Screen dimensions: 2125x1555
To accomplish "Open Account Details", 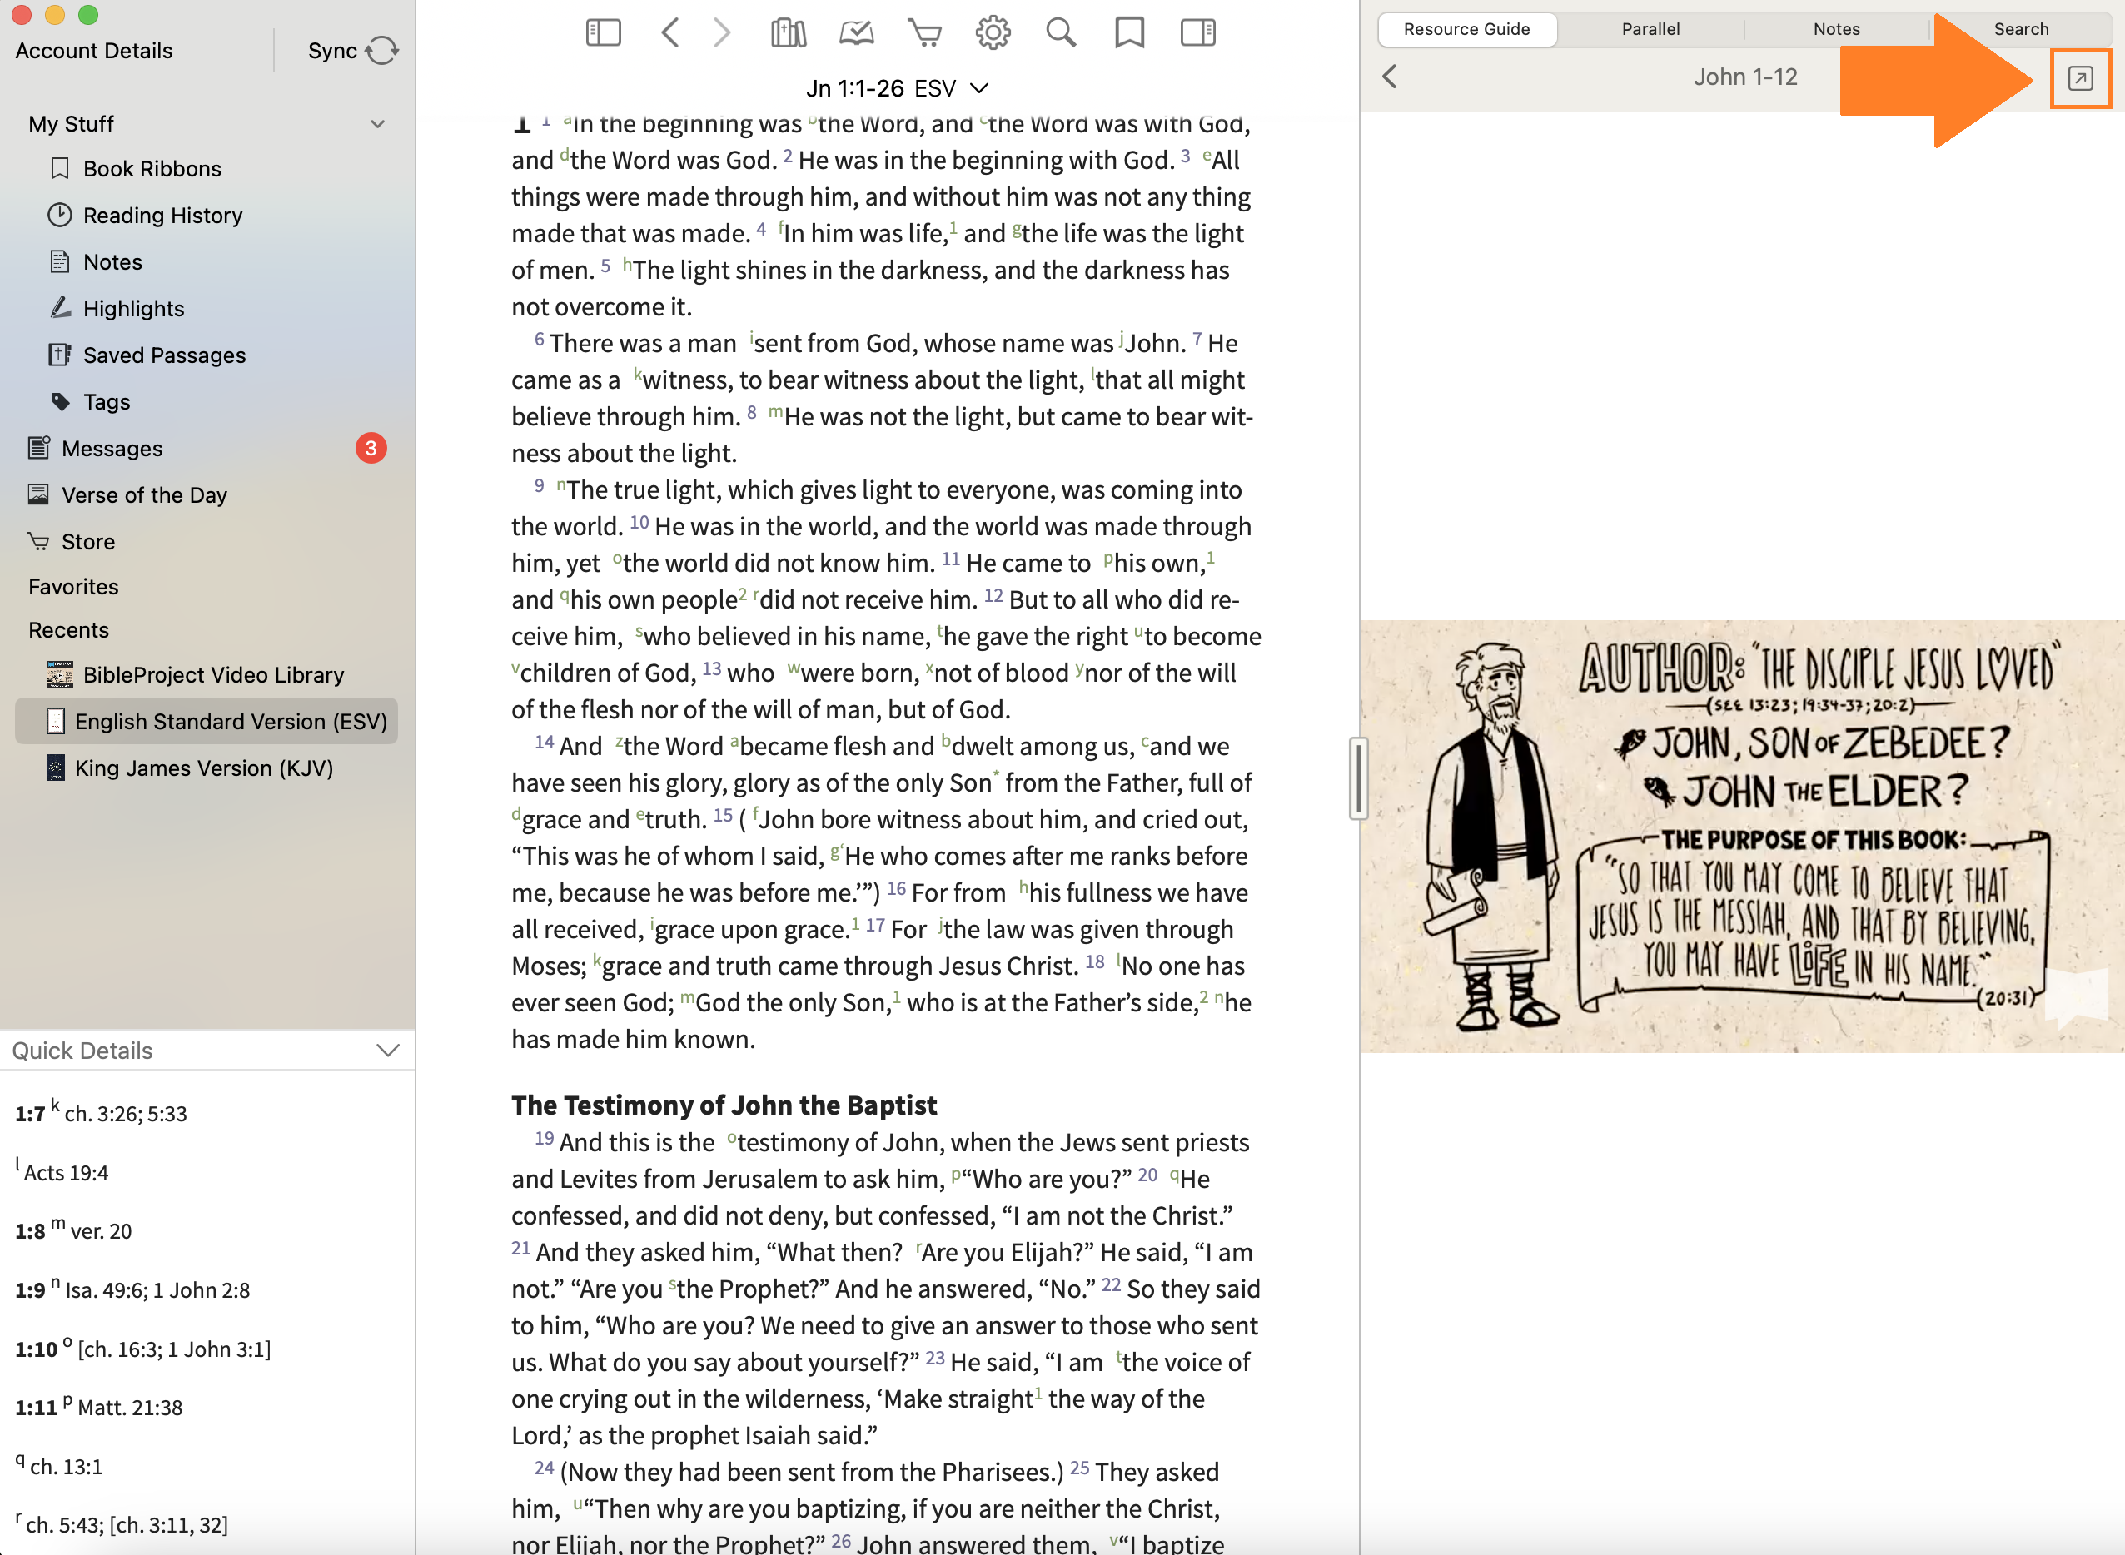I will (94, 51).
